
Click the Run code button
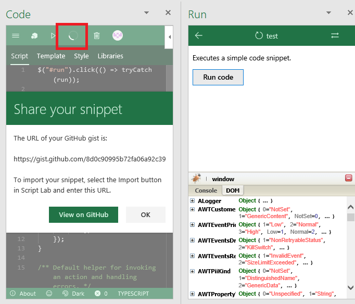[x=218, y=77]
